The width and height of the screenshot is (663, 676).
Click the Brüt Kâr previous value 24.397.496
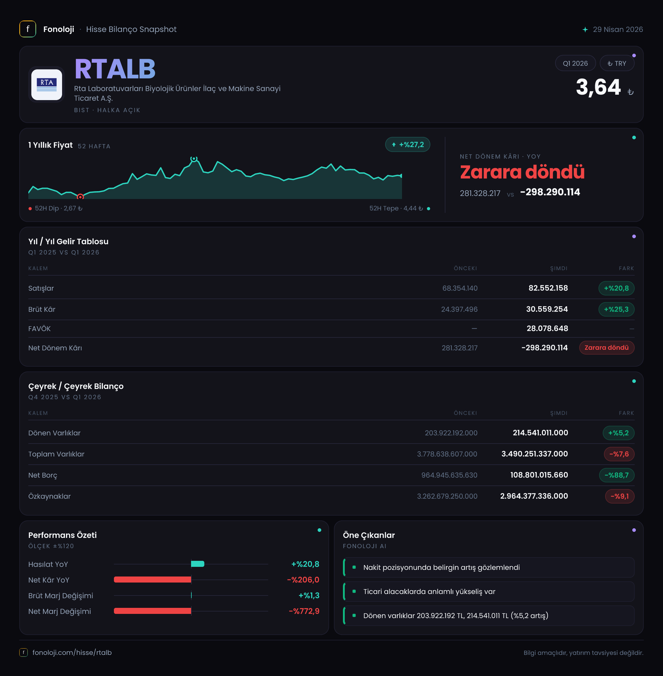tap(459, 309)
